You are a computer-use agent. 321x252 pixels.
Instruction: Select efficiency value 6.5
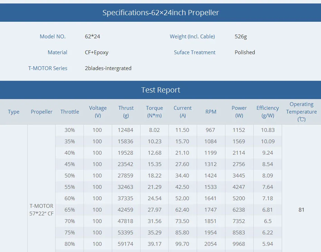click(x=268, y=221)
